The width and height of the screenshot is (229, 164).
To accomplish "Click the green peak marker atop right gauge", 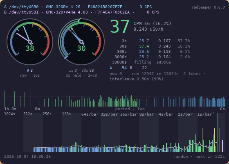I will pyautogui.click(x=79, y=20).
